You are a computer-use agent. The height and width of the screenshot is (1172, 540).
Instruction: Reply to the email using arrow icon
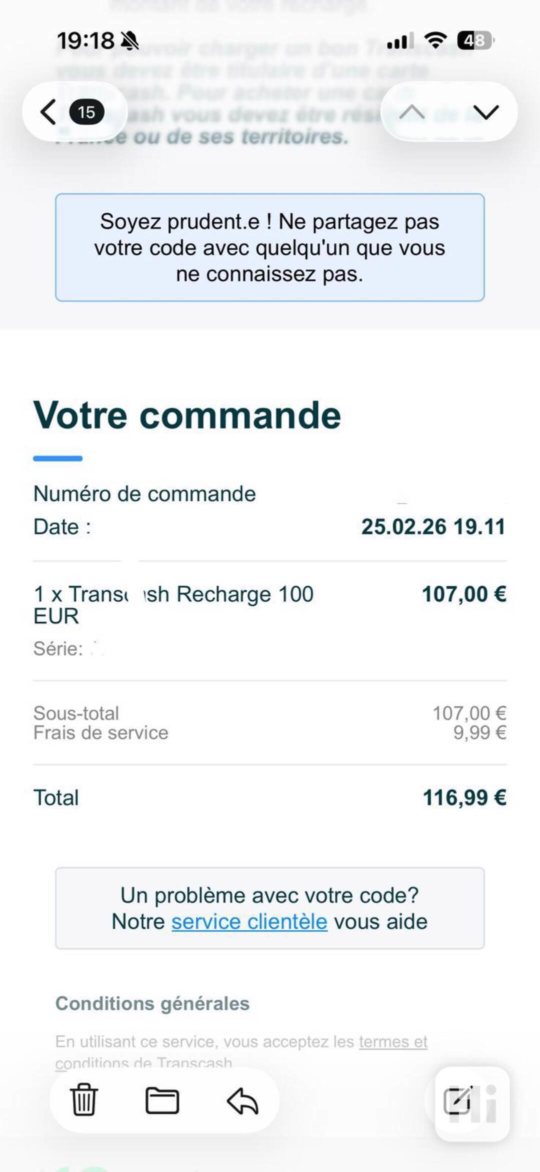click(x=242, y=1101)
